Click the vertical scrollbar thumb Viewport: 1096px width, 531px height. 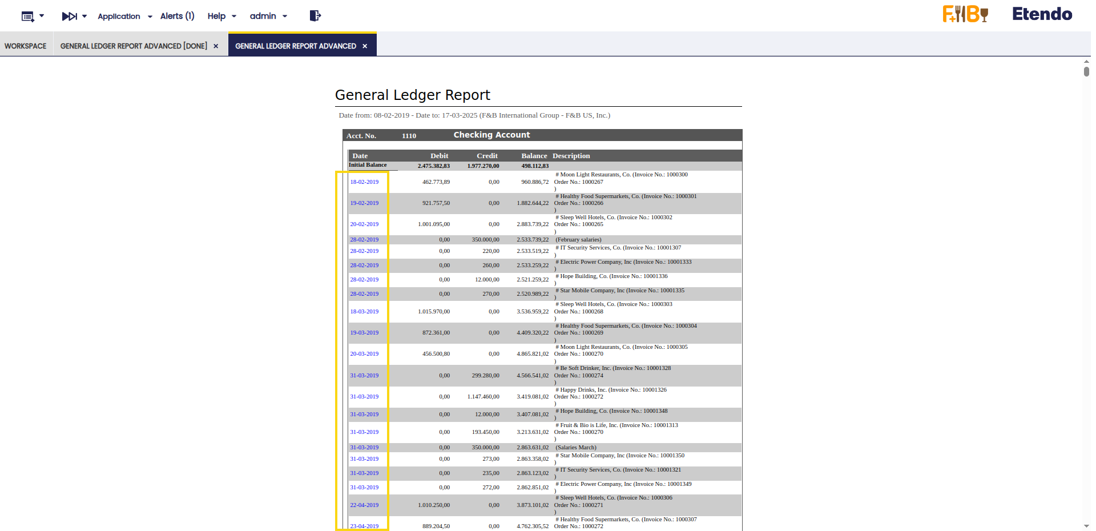(x=1086, y=71)
